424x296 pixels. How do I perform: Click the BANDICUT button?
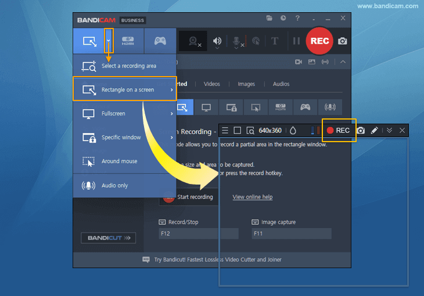(109, 238)
